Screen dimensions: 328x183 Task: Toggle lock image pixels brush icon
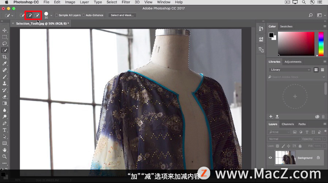(283, 146)
